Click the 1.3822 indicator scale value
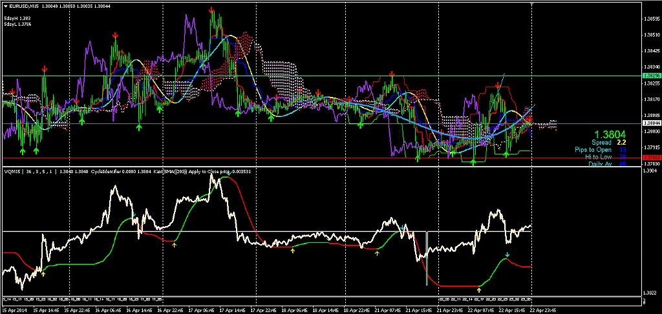 650,292
